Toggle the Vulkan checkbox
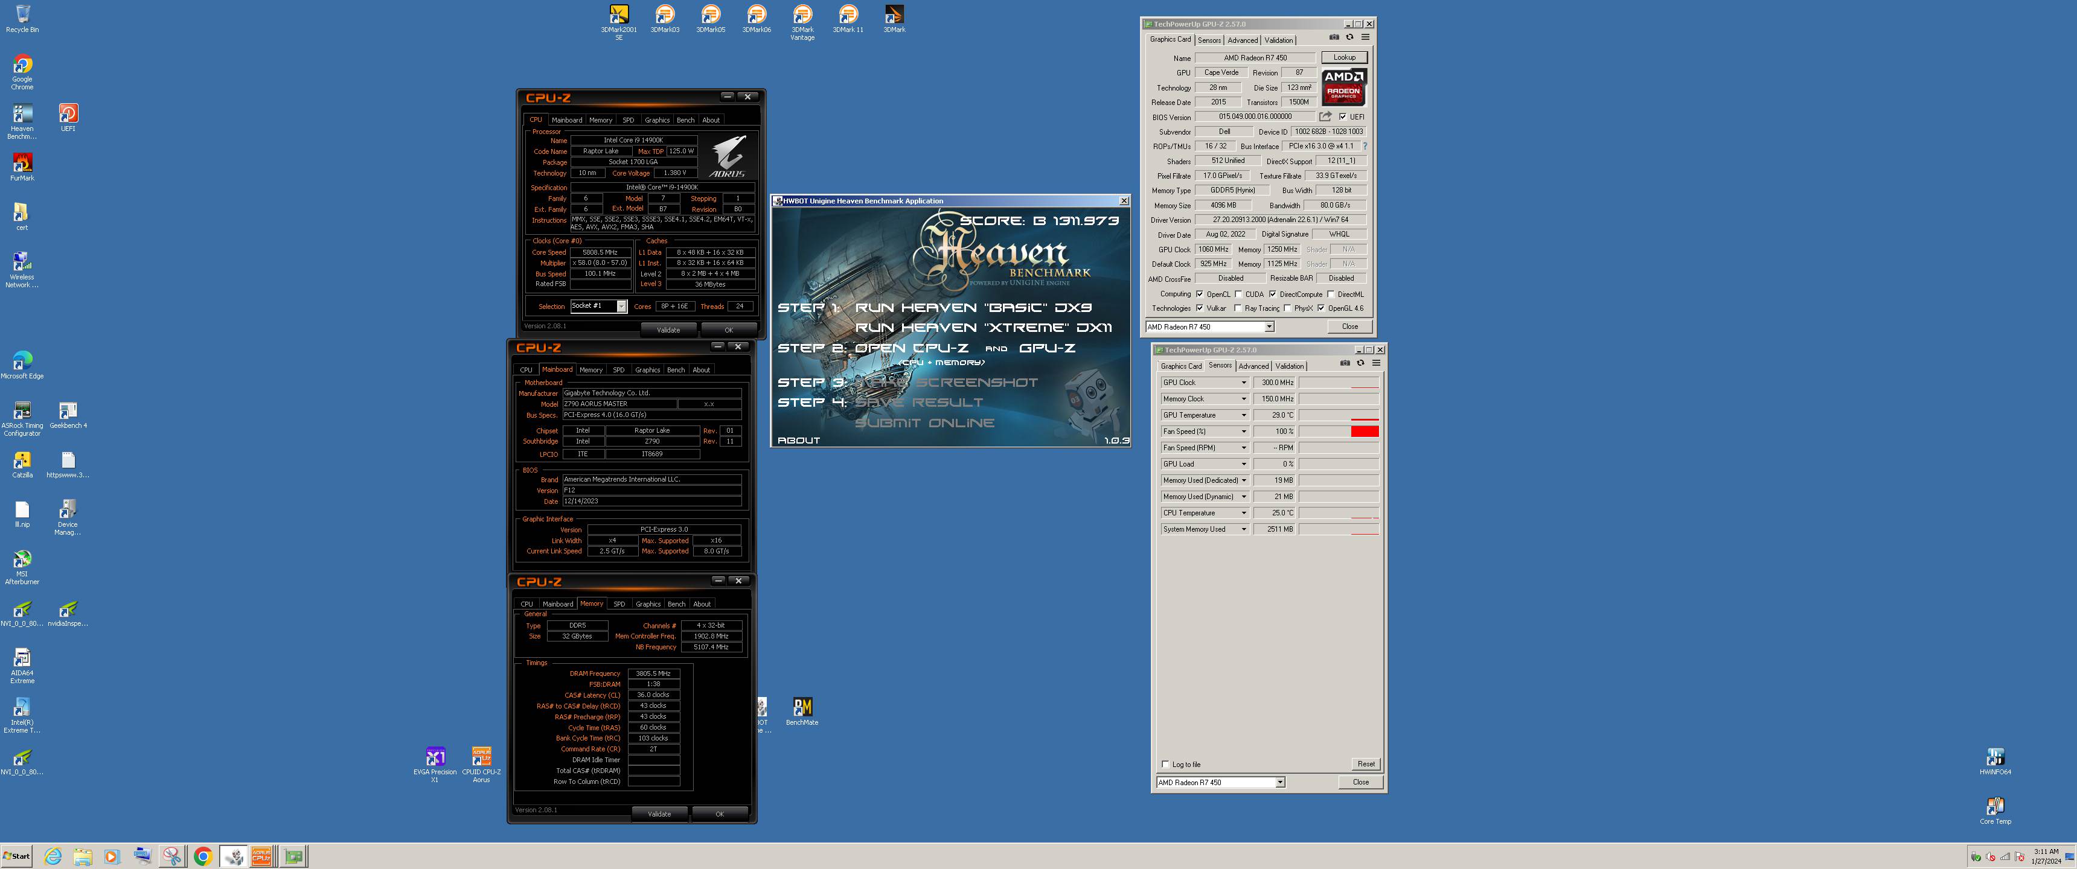The height and width of the screenshot is (869, 2077). coord(1200,308)
